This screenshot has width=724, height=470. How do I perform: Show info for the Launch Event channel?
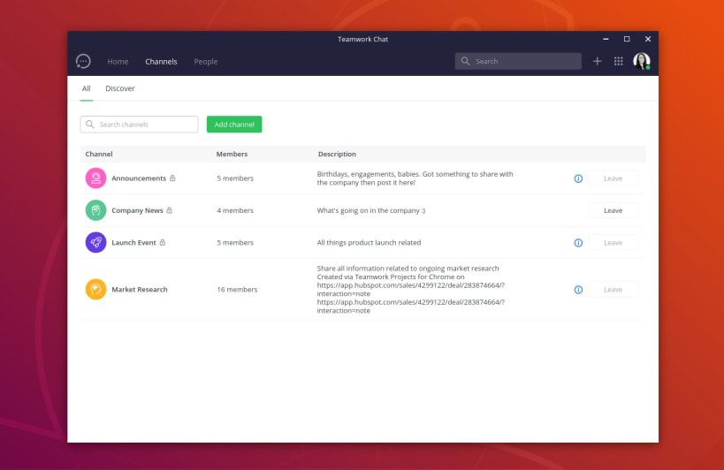pyautogui.click(x=578, y=243)
